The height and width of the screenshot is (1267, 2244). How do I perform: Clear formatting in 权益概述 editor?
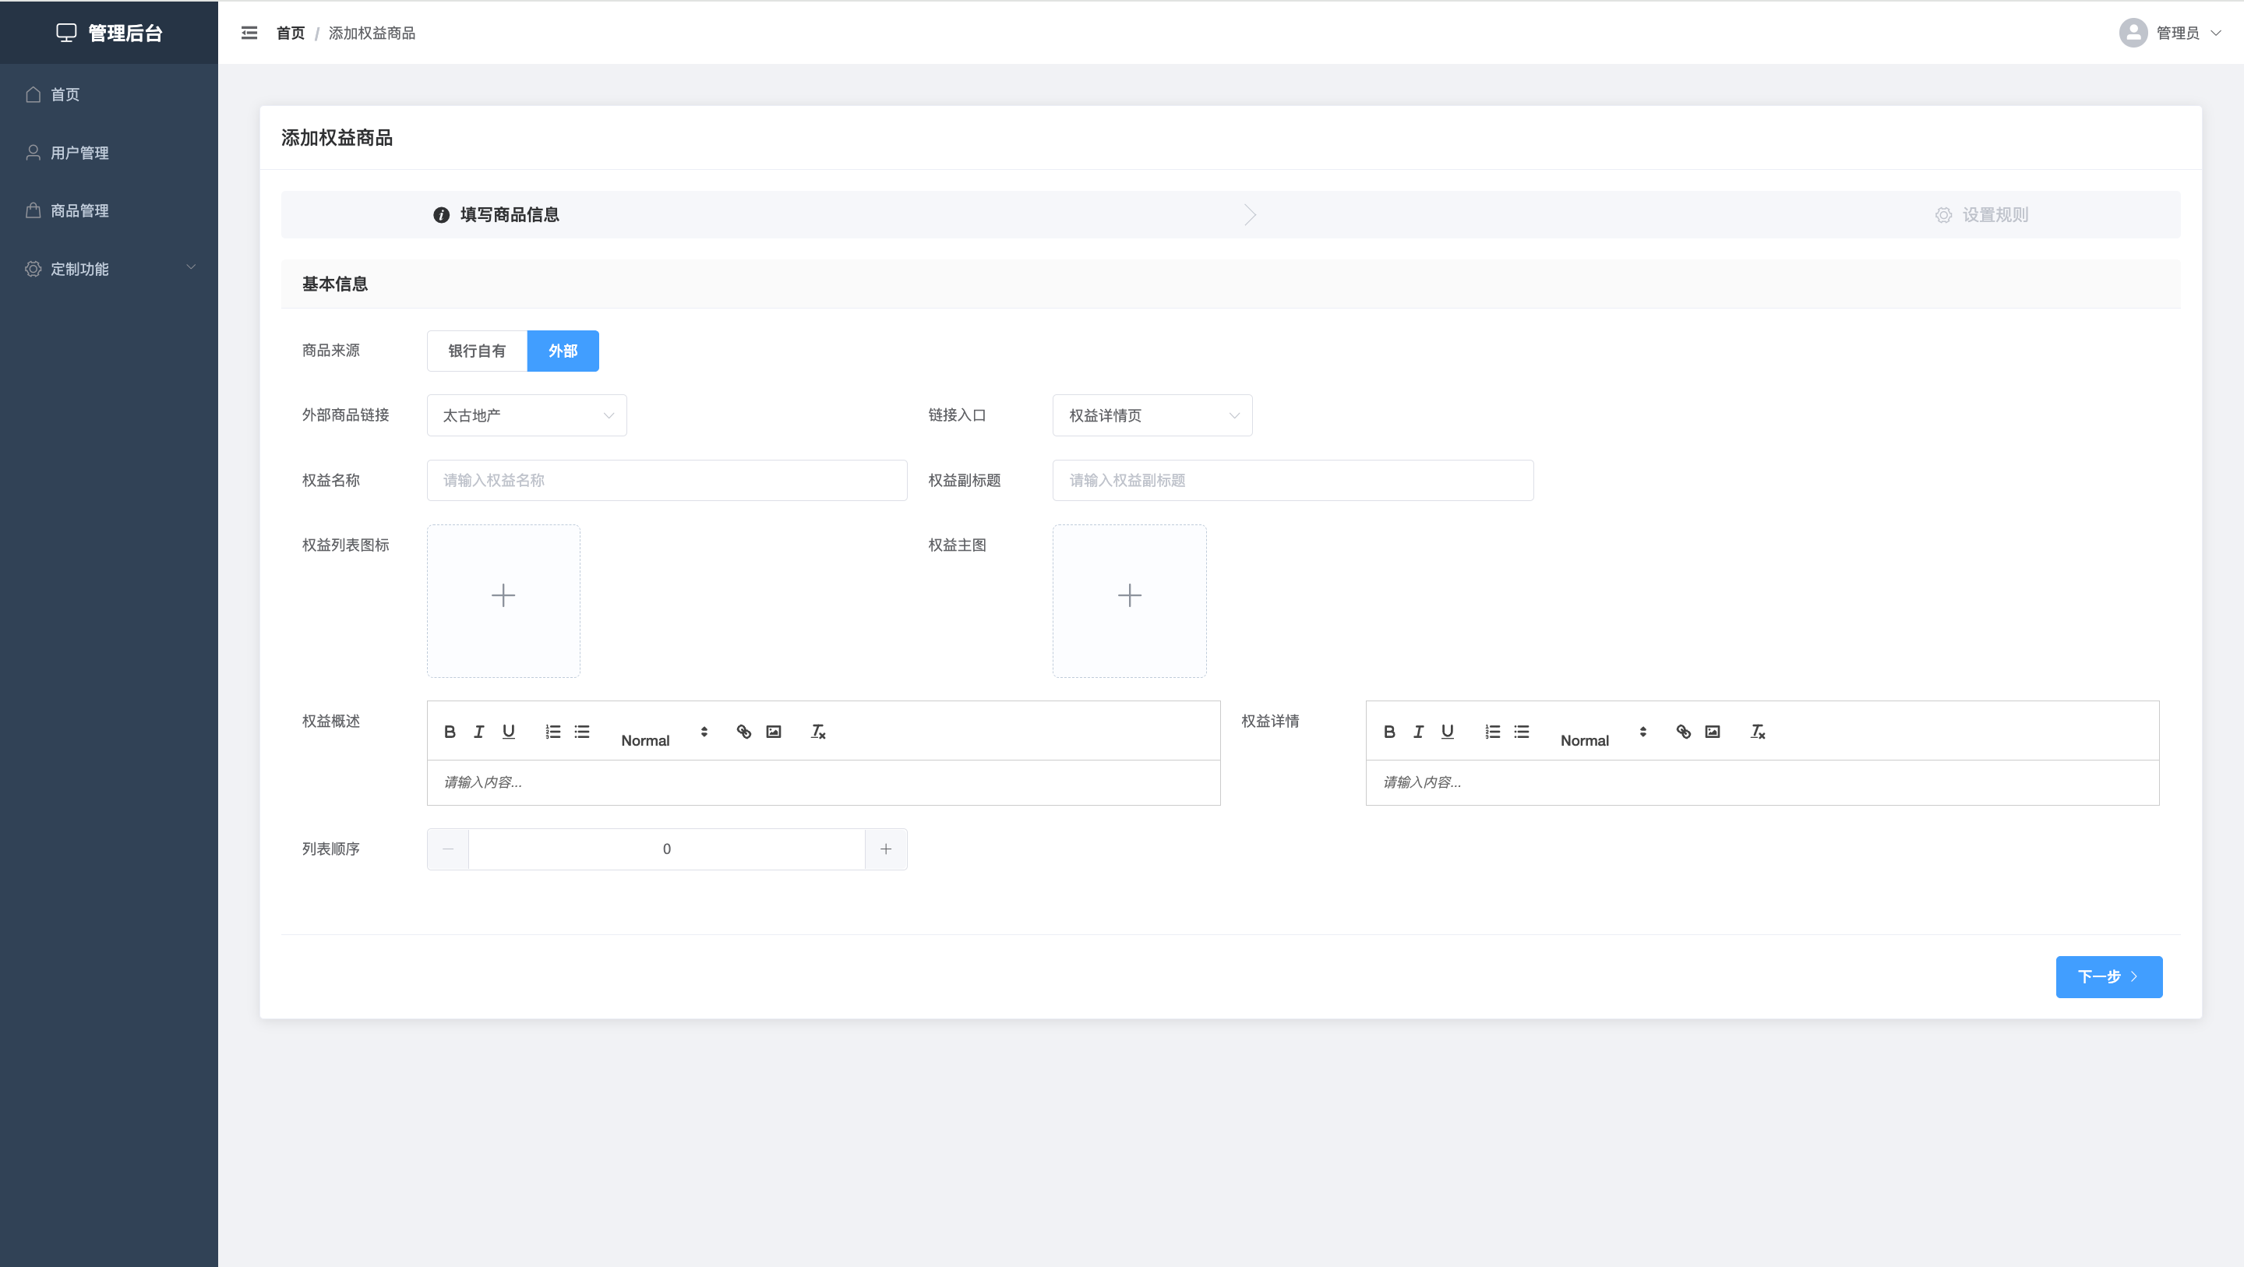[818, 731]
